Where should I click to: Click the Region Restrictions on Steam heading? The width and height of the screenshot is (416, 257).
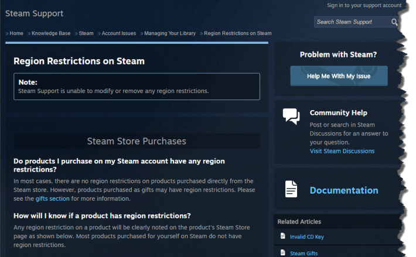(x=79, y=61)
